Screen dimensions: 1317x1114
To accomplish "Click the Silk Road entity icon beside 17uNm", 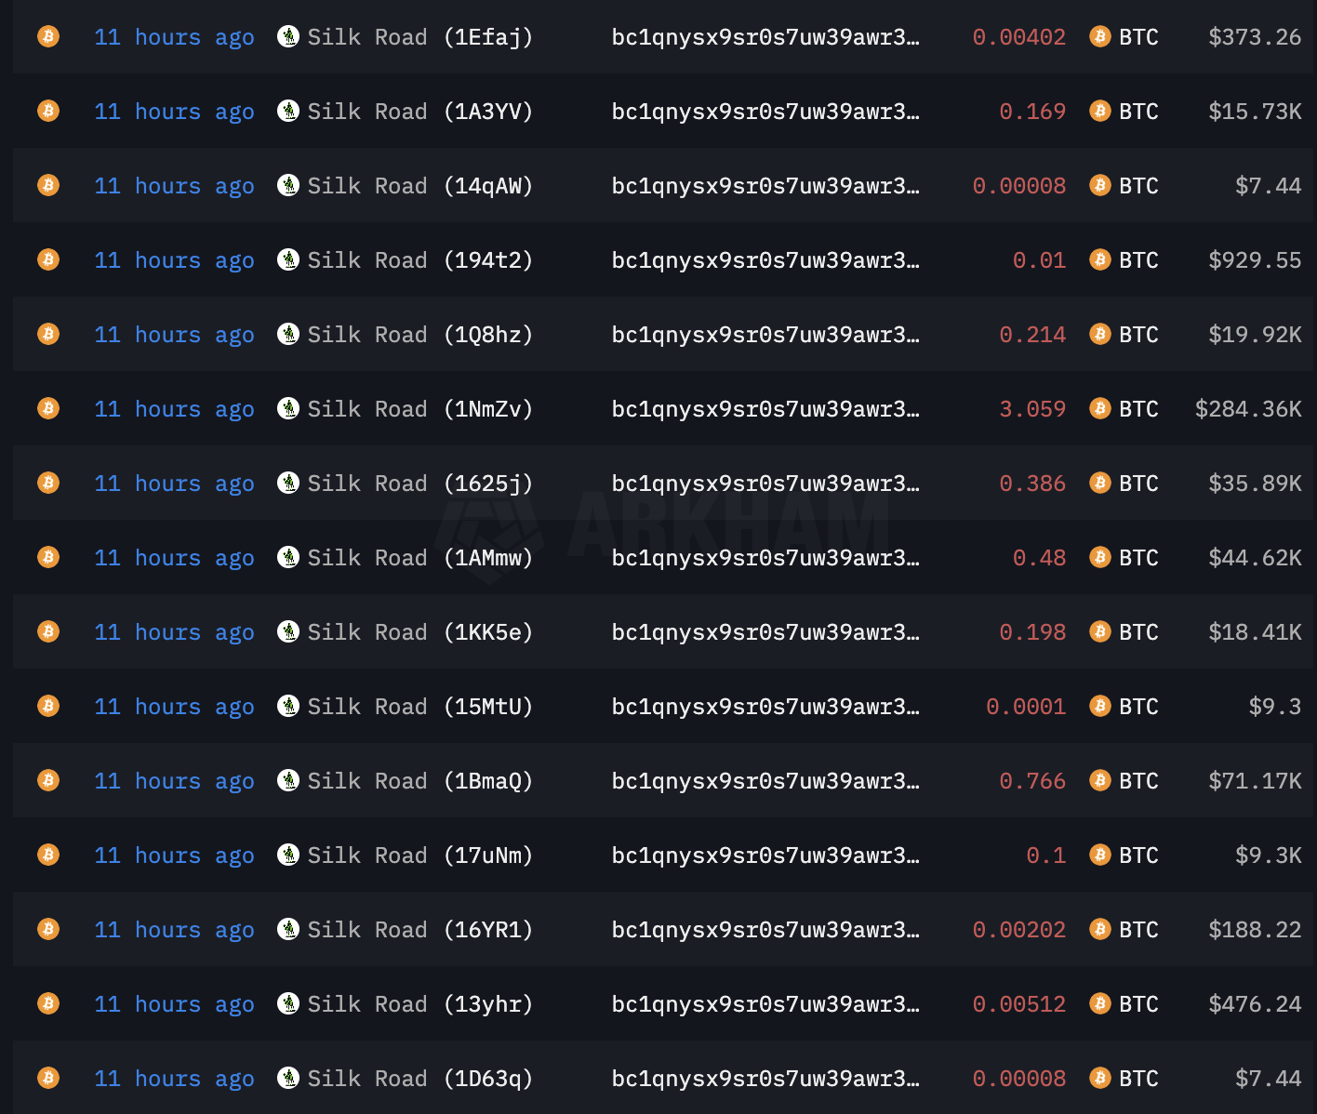I will tap(288, 855).
